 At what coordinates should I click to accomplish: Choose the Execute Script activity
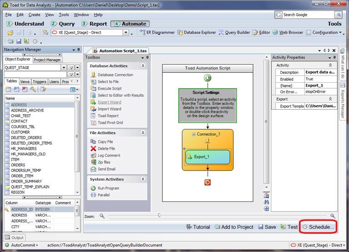click(x=106, y=88)
